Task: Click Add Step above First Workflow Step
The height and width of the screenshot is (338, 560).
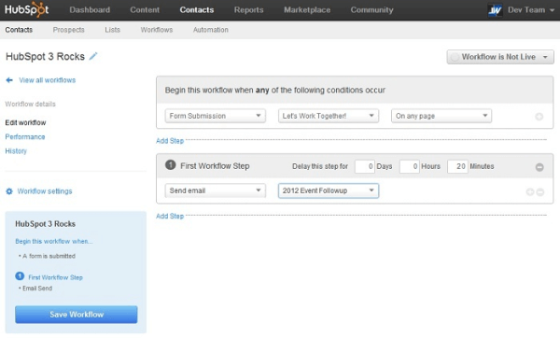Action: point(170,141)
